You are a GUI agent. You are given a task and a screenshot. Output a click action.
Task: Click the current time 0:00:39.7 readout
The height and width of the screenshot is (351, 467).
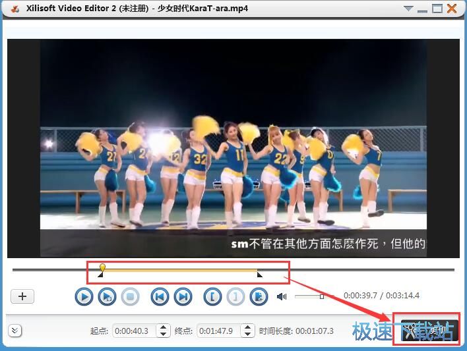click(360, 296)
